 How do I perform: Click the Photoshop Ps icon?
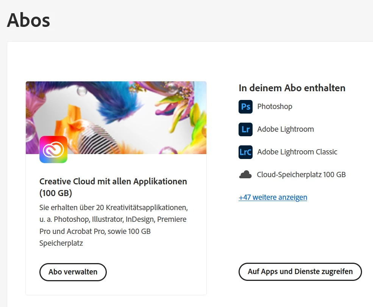pos(245,106)
